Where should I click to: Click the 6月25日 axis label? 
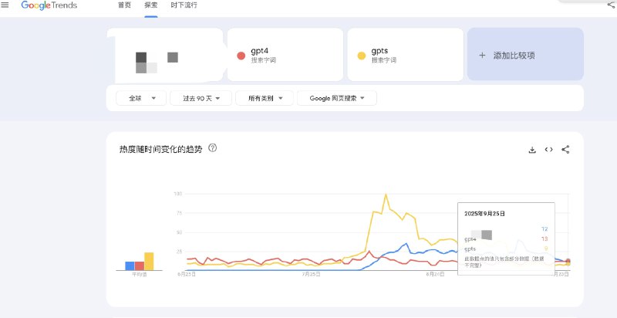point(187,274)
